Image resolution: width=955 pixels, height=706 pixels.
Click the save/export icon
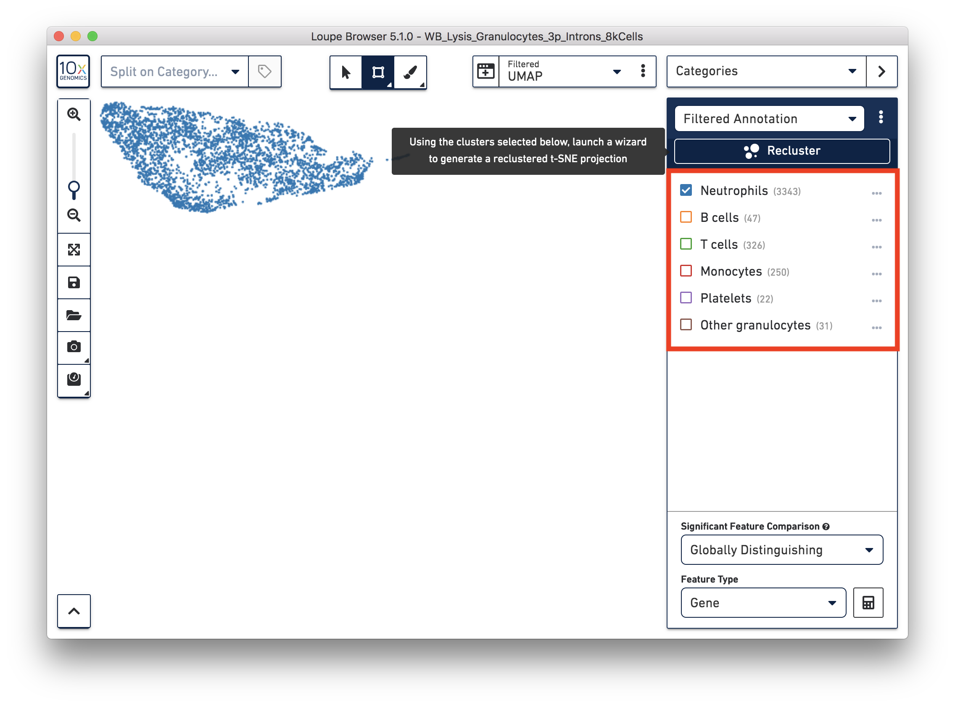pos(74,282)
